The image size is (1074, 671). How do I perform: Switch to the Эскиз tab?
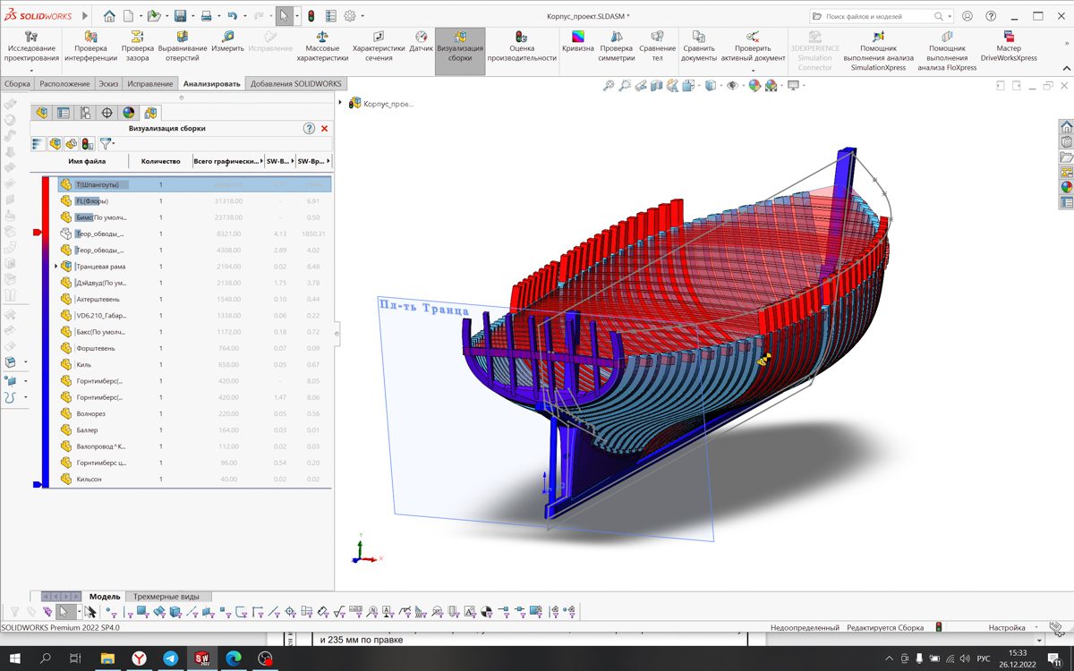108,84
